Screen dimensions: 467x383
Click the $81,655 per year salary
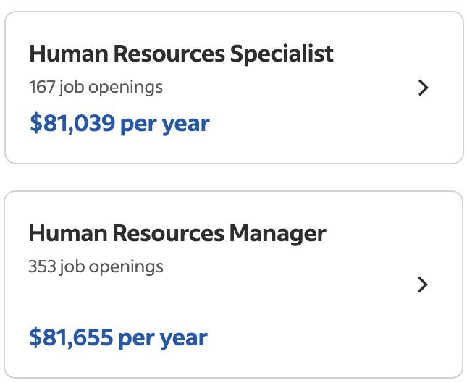[x=118, y=337]
